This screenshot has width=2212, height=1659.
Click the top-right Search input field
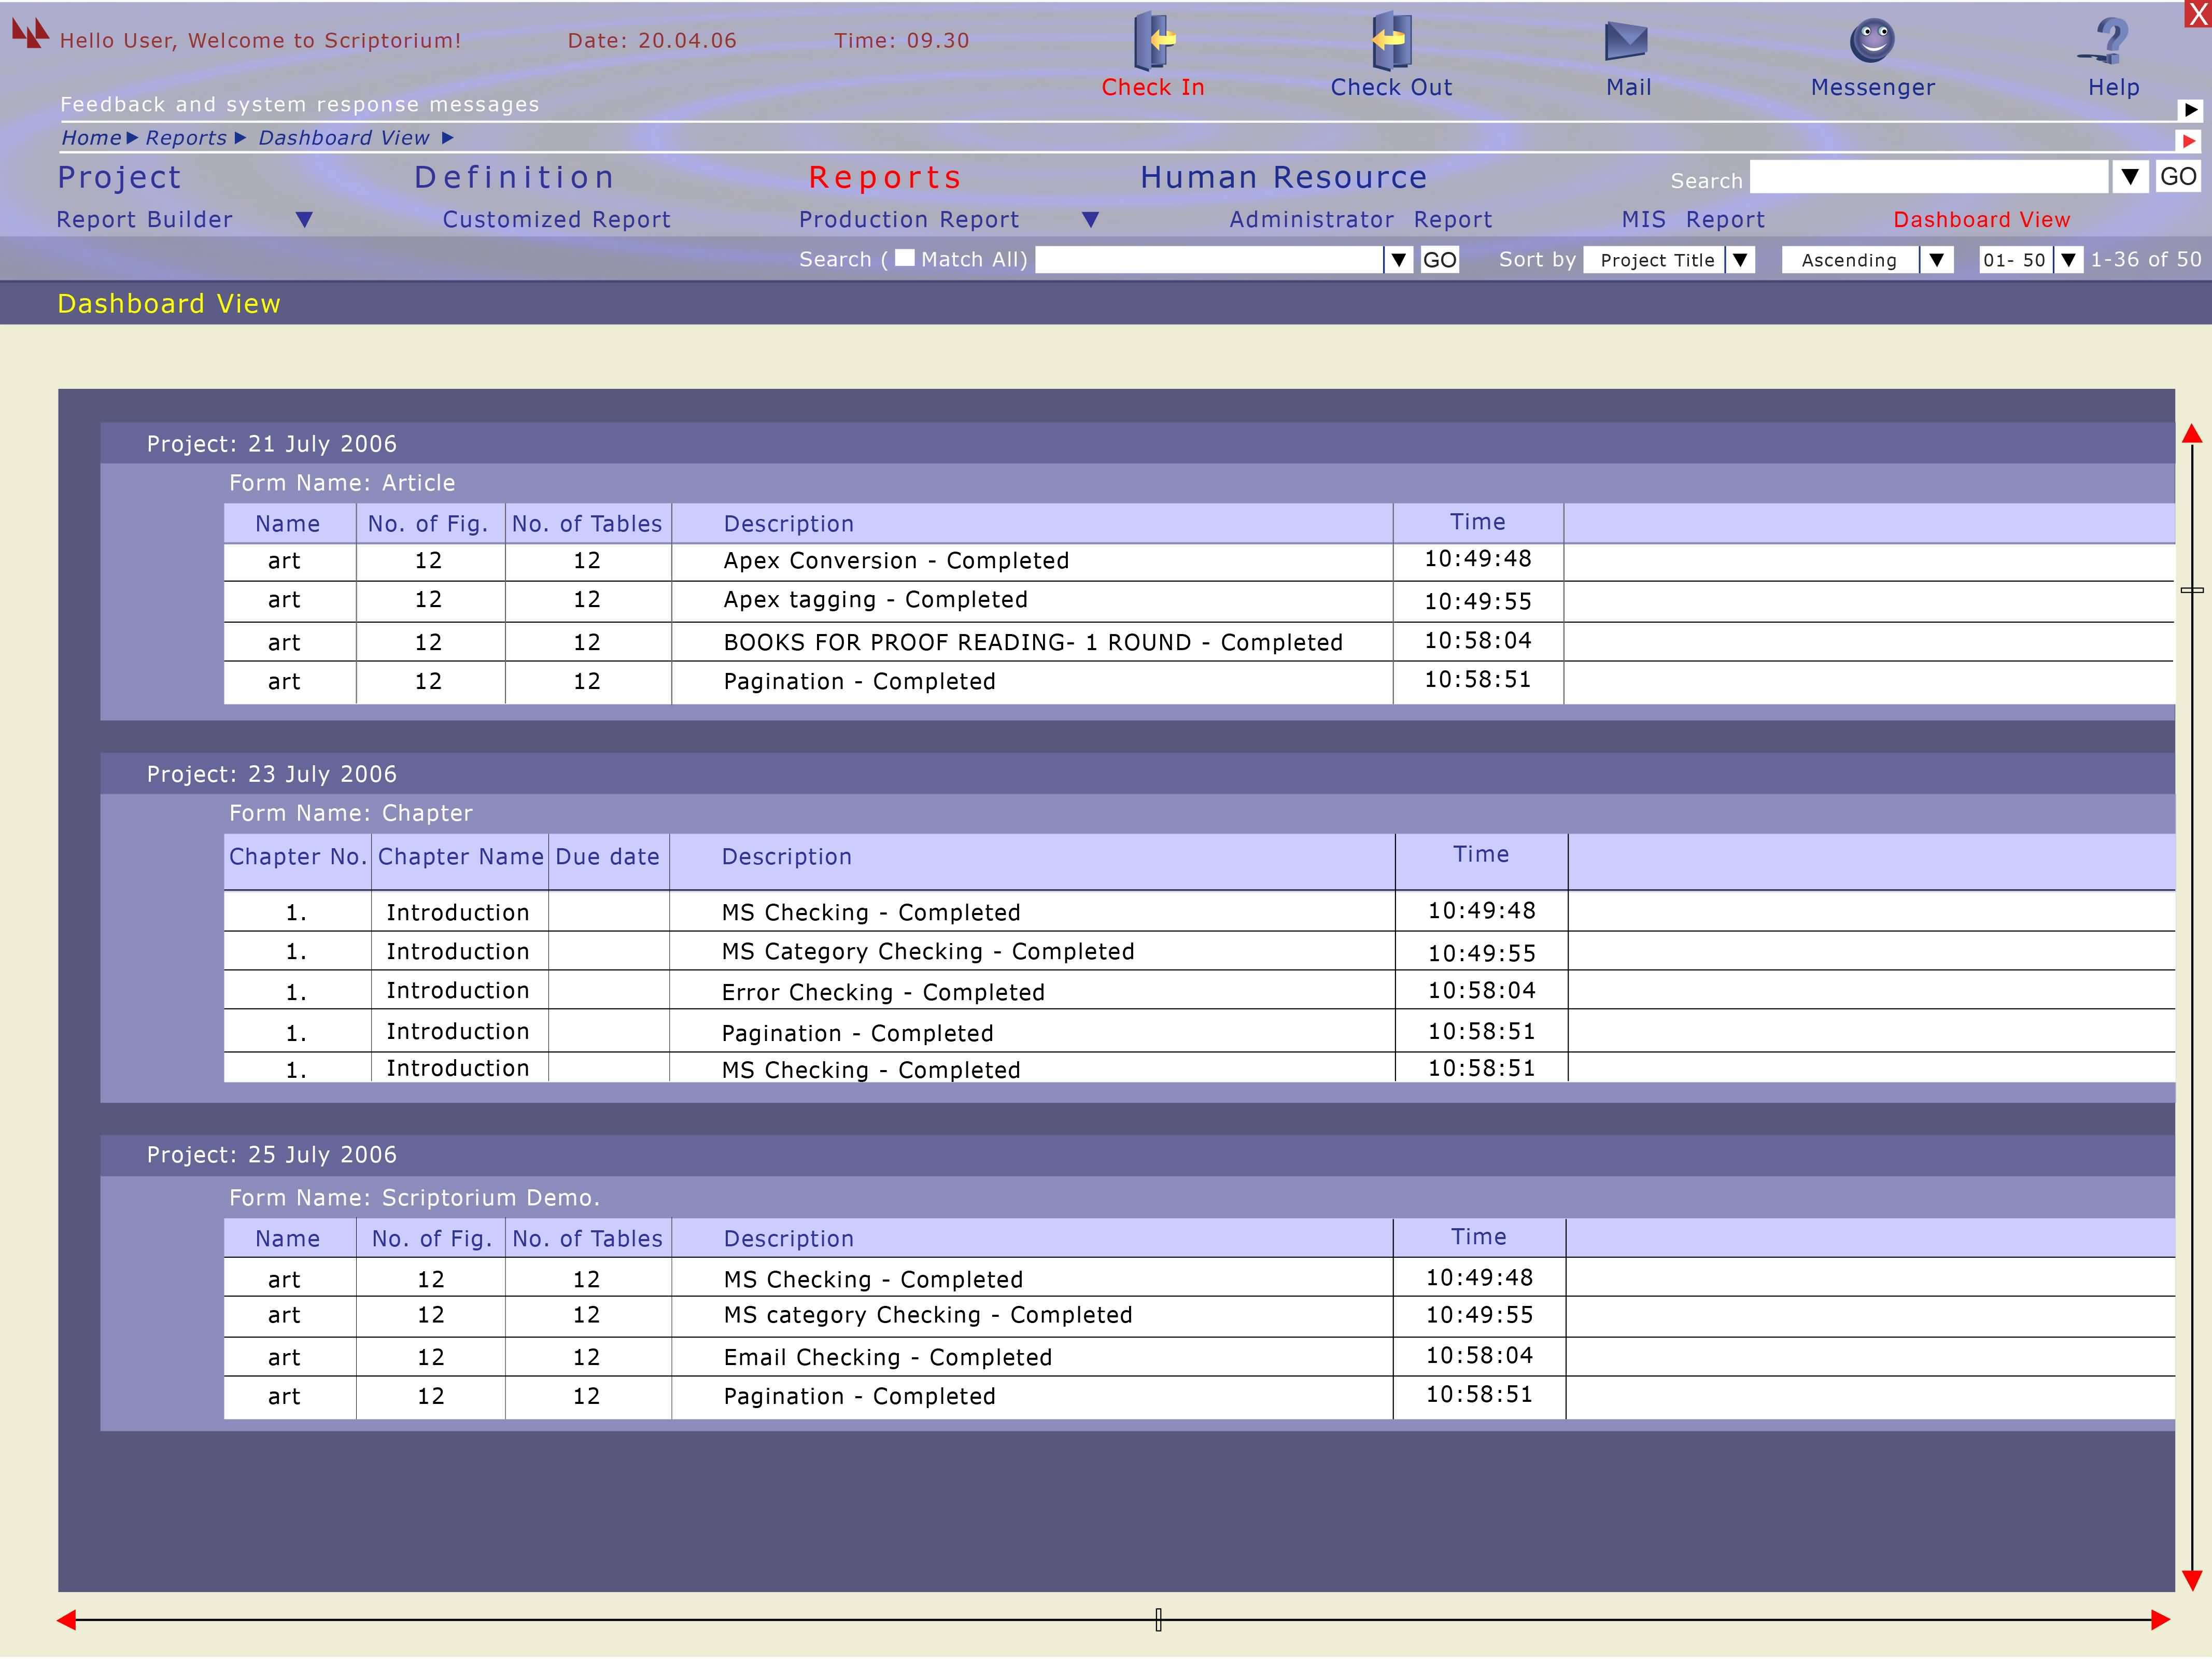pos(1928,177)
